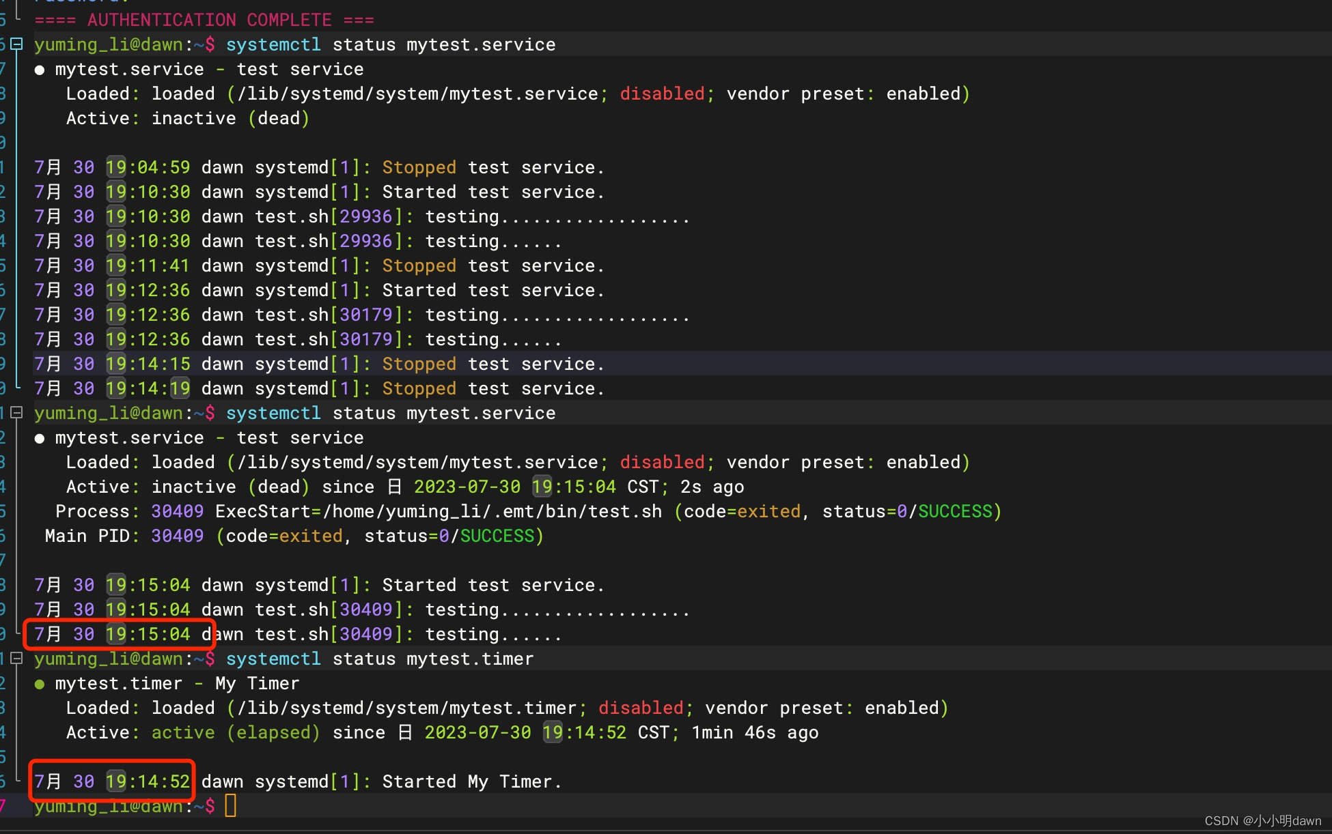The image size is (1332, 834).
Task: Click '2023-07-30 19:14:52 CST' in timer status
Action: [546, 732]
